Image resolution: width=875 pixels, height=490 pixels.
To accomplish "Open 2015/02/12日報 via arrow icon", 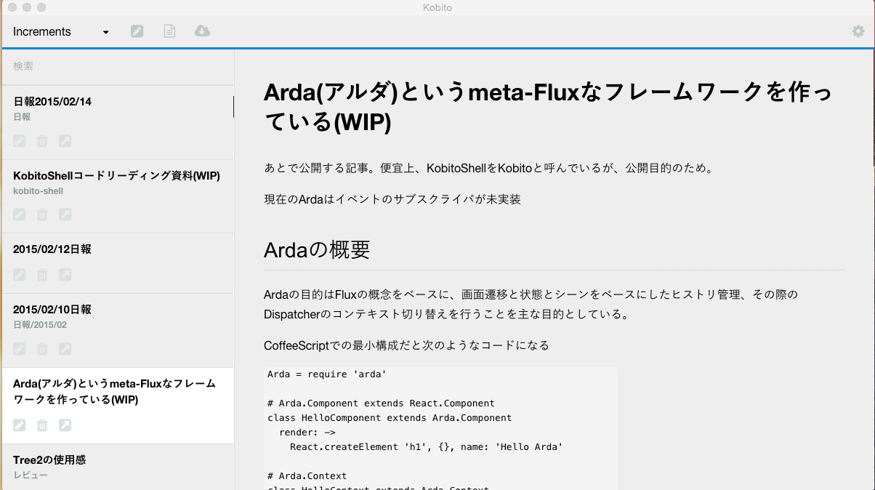I will 65,275.
